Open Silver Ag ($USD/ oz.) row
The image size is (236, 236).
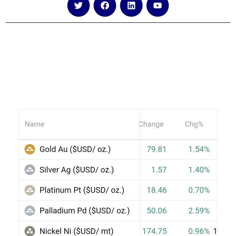77,170
